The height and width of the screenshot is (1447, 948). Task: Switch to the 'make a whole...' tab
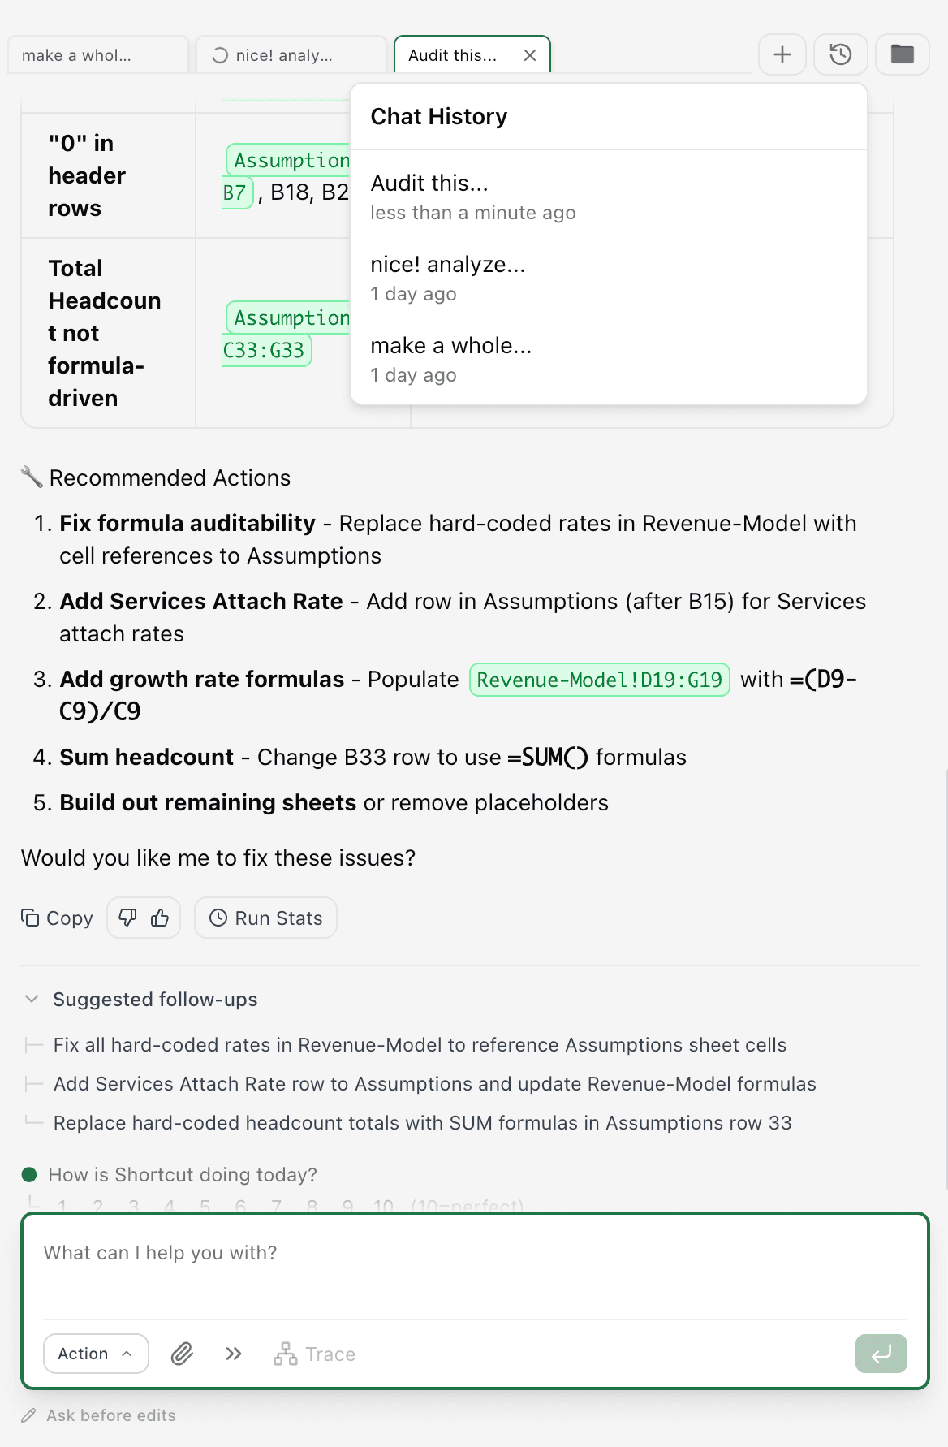coord(97,54)
